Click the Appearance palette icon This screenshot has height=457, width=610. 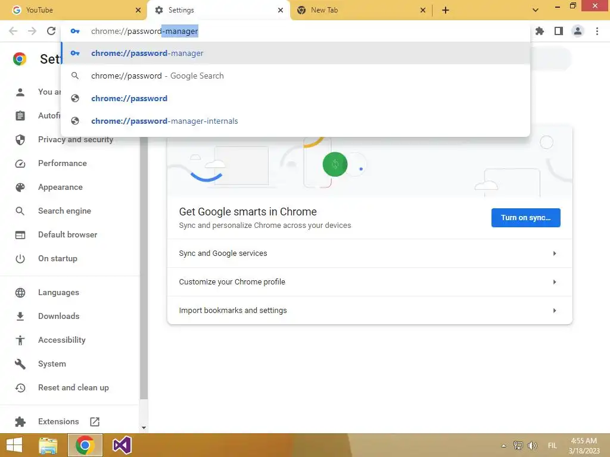(20, 187)
